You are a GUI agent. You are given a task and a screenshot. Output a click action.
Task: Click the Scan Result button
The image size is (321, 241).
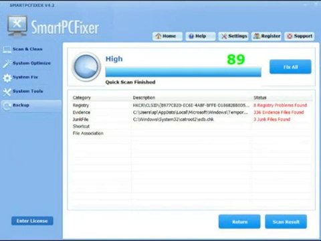click(286, 222)
